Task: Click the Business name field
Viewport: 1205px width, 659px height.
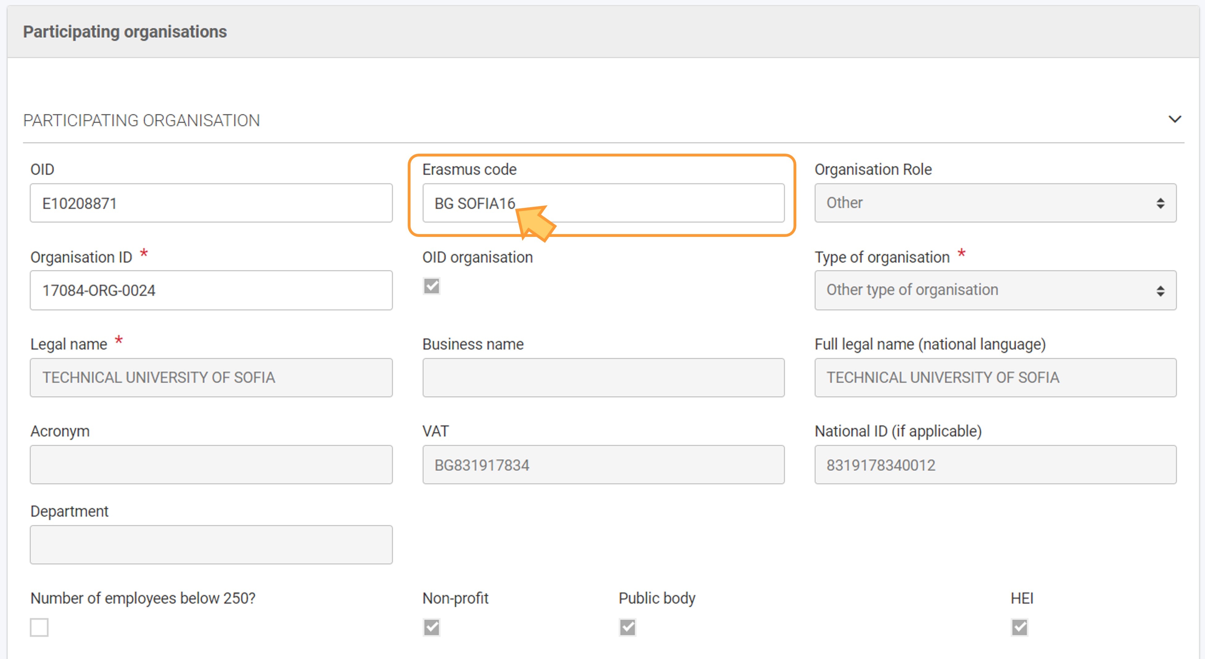Action: (x=603, y=378)
